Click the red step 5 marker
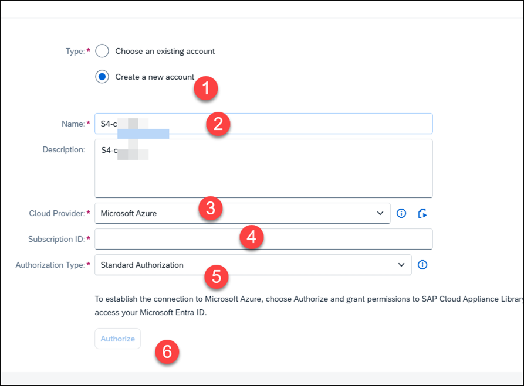 [x=217, y=276]
